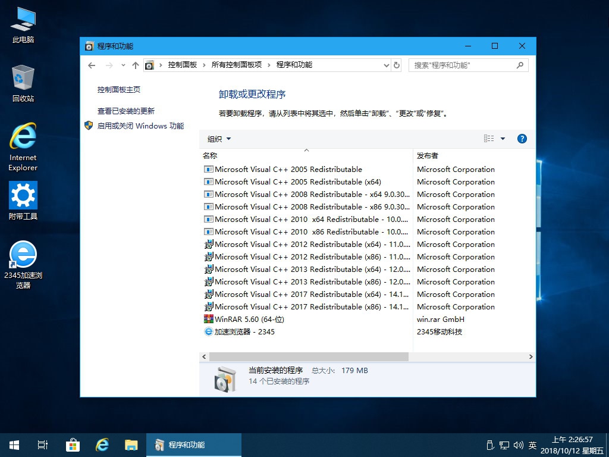The height and width of the screenshot is (457, 609).
Task: Click the left arrow of horizontal scrollbar
Action: tap(205, 357)
